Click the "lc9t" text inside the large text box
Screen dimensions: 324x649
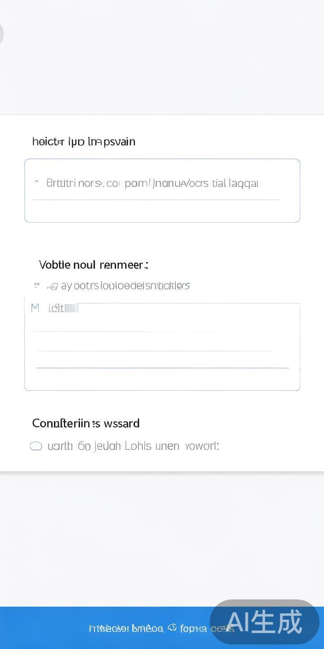tap(56, 309)
